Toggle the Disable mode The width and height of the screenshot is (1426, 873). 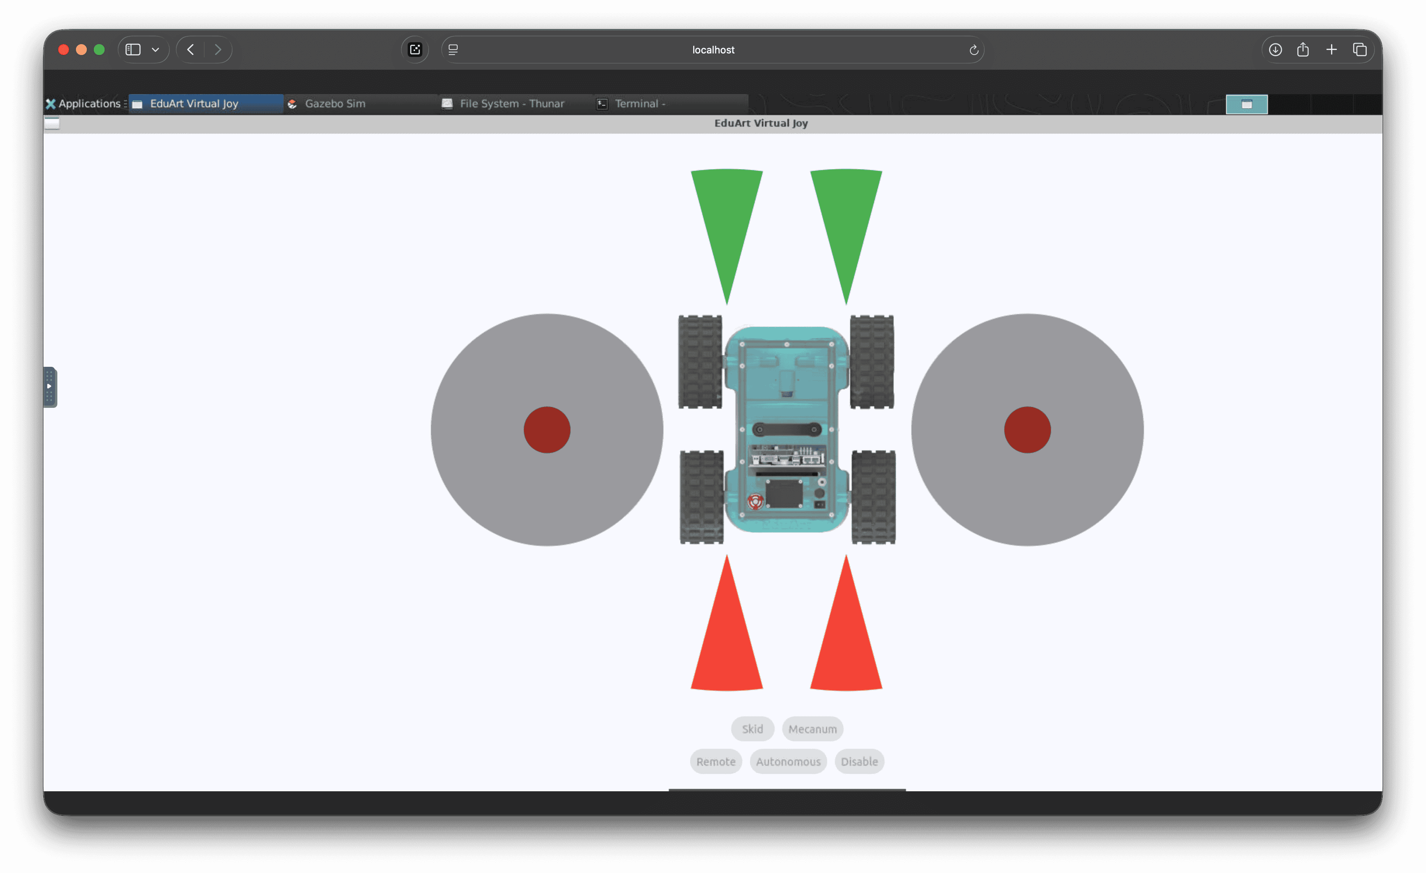(x=859, y=761)
